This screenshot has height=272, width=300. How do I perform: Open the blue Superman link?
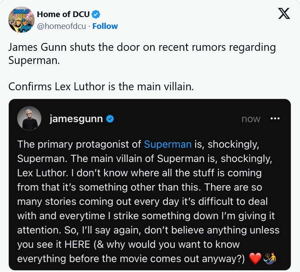coord(168,144)
